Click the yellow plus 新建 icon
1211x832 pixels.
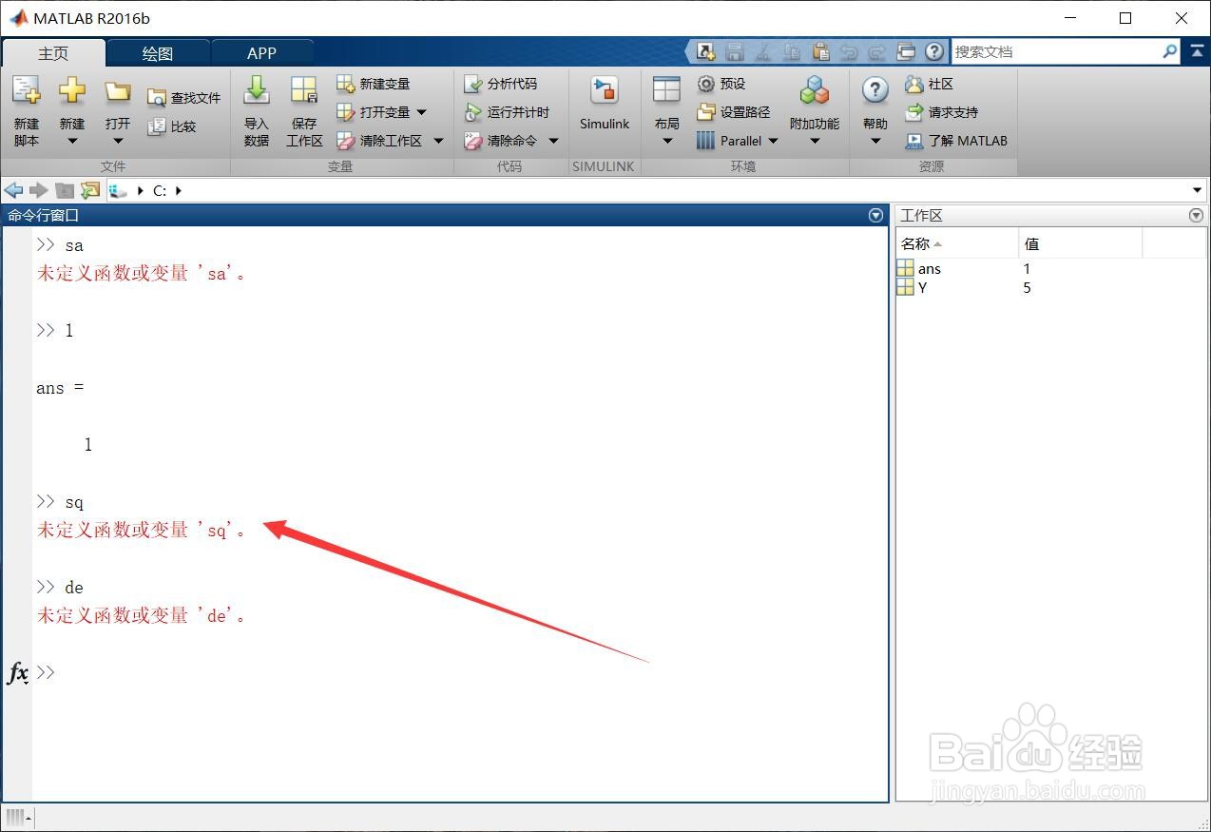point(72,91)
